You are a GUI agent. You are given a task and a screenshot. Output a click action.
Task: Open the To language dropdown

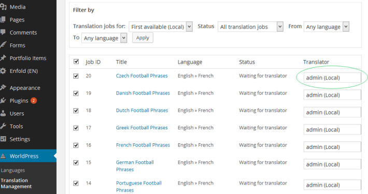[x=104, y=38]
